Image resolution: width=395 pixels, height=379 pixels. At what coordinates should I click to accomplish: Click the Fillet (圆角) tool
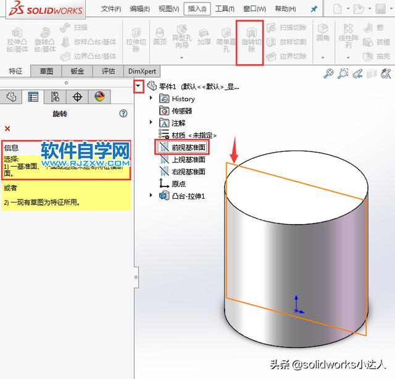(323, 33)
